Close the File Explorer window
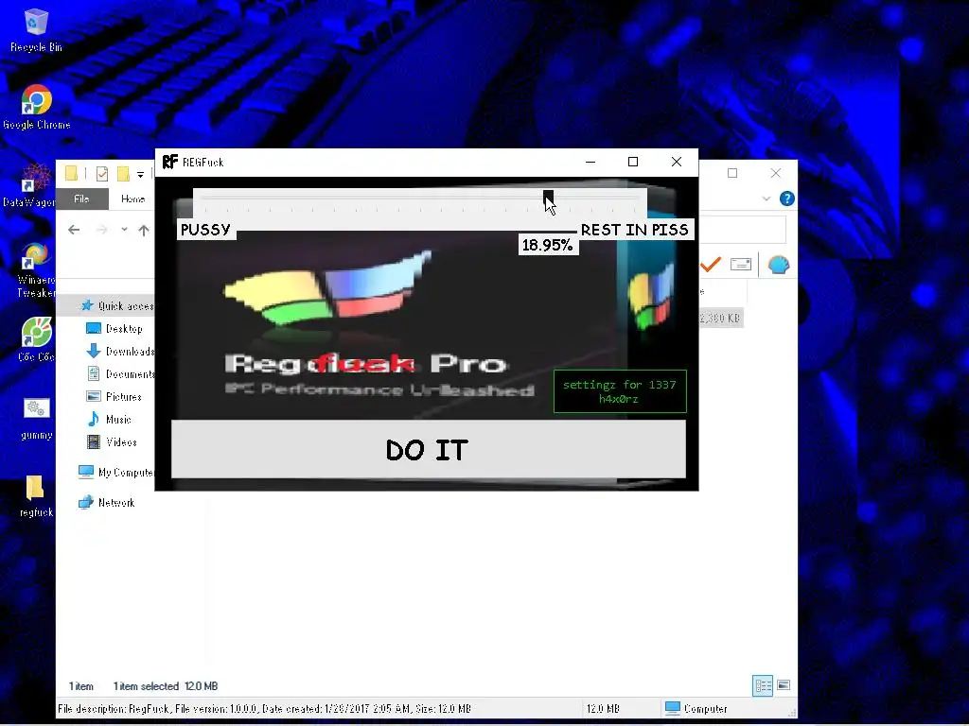 (x=776, y=173)
